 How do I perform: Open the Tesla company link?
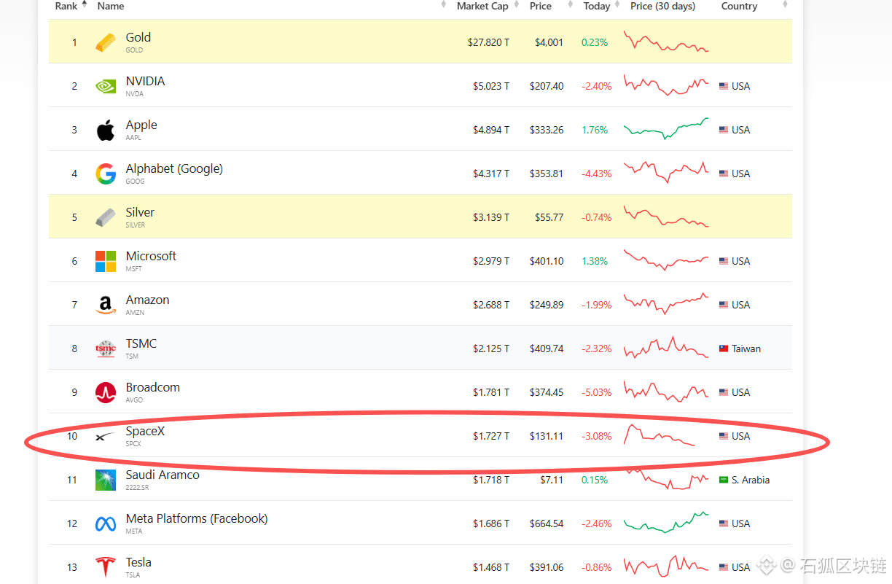tap(138, 562)
